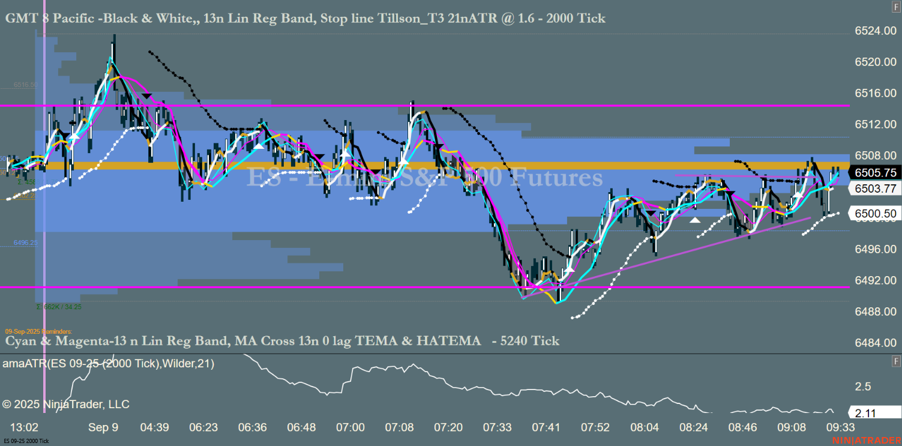Click the green 662K / 34.25 volume sum label

tap(58, 307)
